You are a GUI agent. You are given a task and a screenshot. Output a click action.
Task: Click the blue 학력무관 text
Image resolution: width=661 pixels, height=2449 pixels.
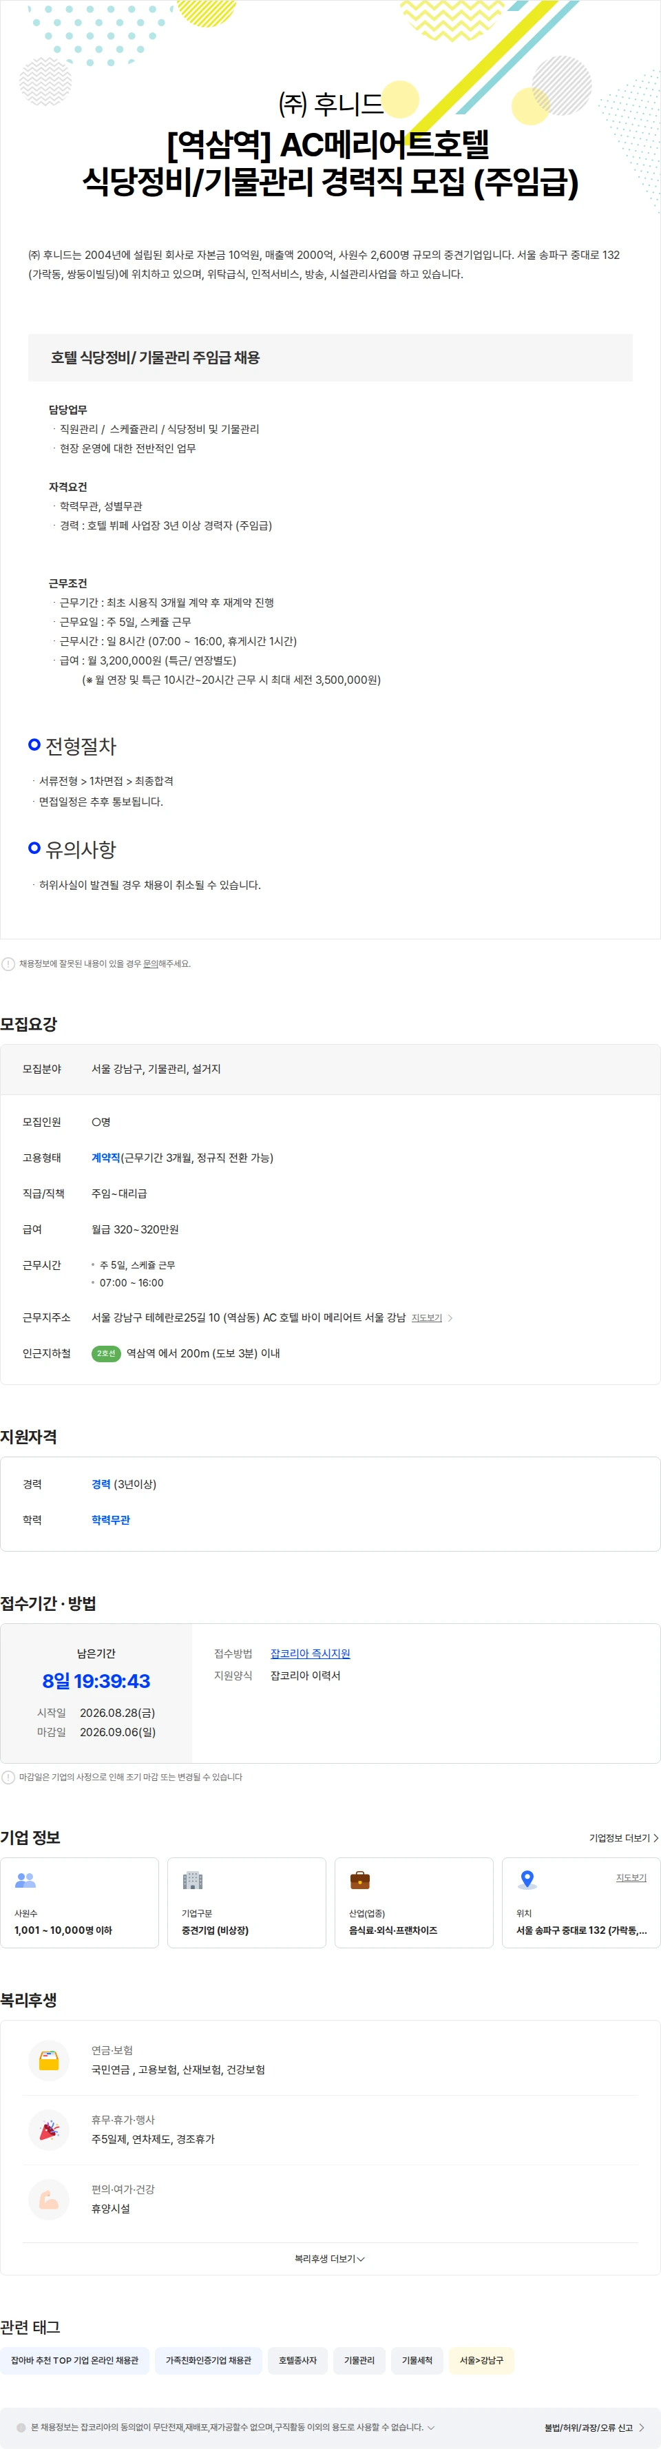point(110,1520)
